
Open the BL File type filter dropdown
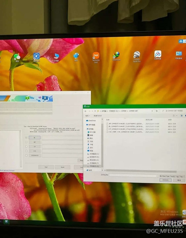[172, 176]
